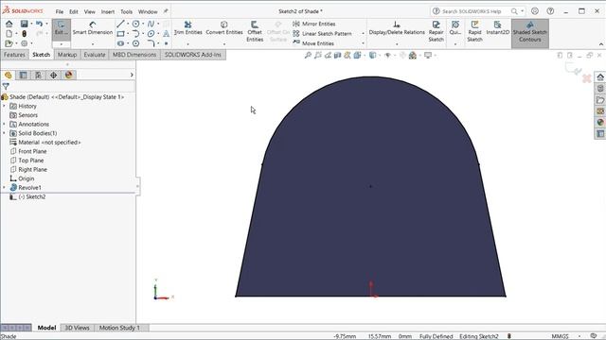The image size is (606, 340).
Task: Open Display/Delete Relations
Action: (397, 28)
